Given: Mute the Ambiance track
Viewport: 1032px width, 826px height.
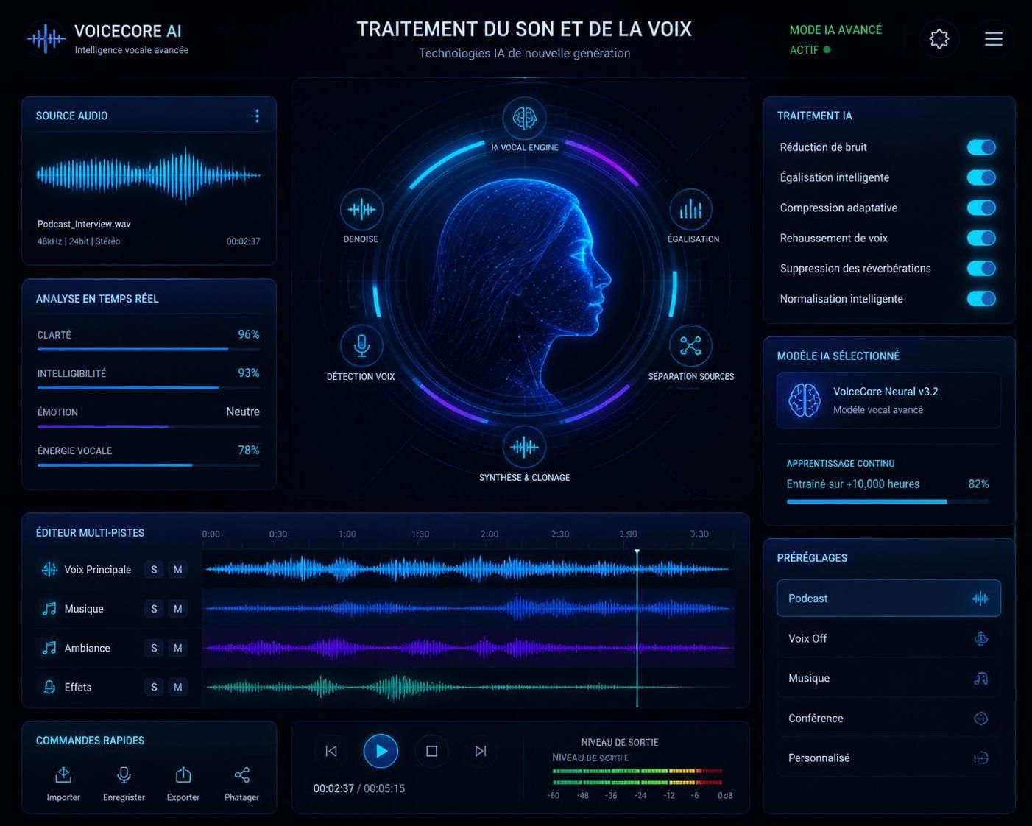Looking at the screenshot, I should tap(177, 648).
